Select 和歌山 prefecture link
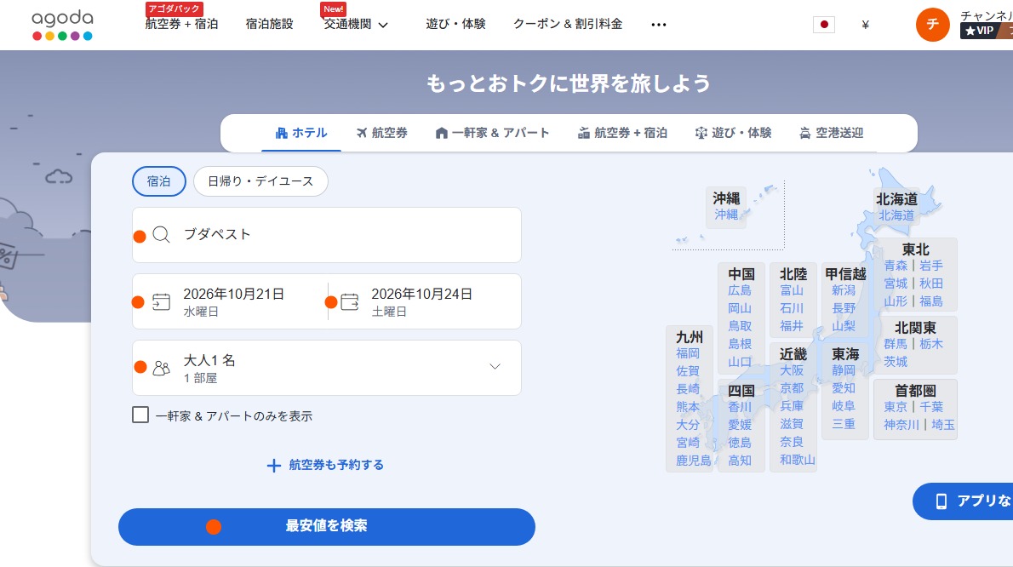This screenshot has width=1013, height=567. click(x=798, y=460)
